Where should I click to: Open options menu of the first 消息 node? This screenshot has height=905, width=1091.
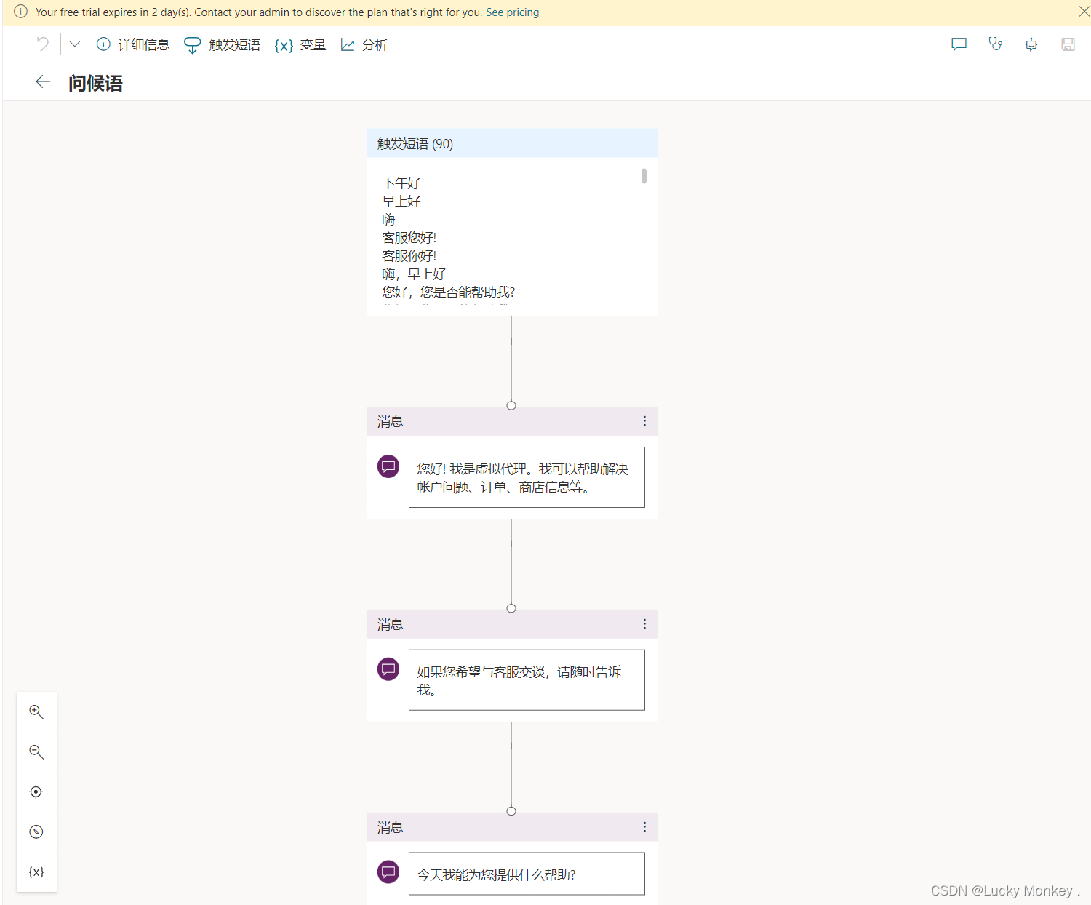click(x=644, y=421)
